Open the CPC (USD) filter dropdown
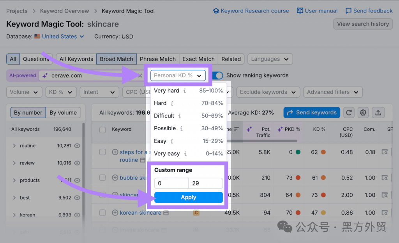This screenshot has width=399, height=243. pos(136,92)
